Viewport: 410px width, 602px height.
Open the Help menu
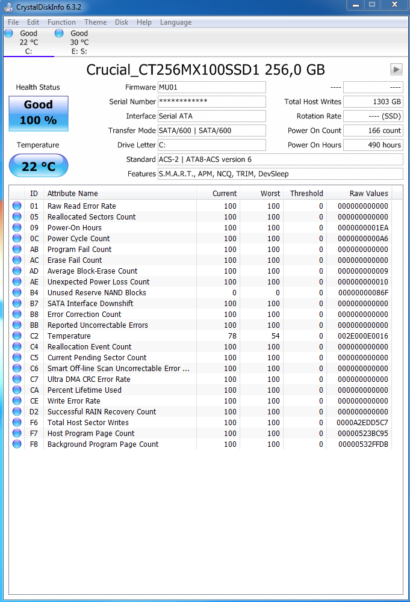click(144, 22)
